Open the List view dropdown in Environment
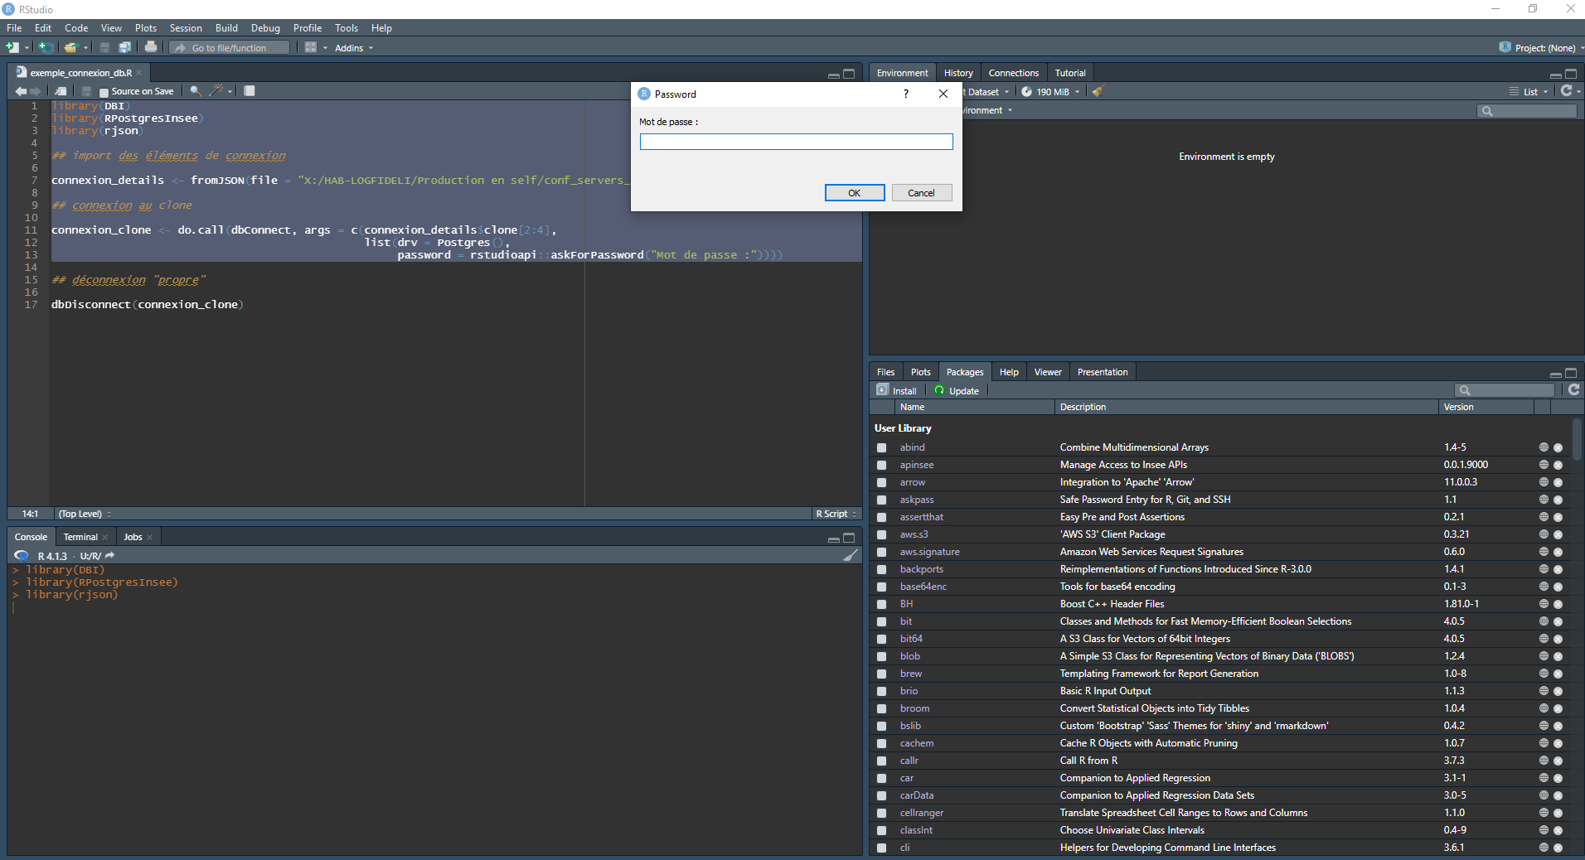This screenshot has height=860, width=1585. (1529, 92)
